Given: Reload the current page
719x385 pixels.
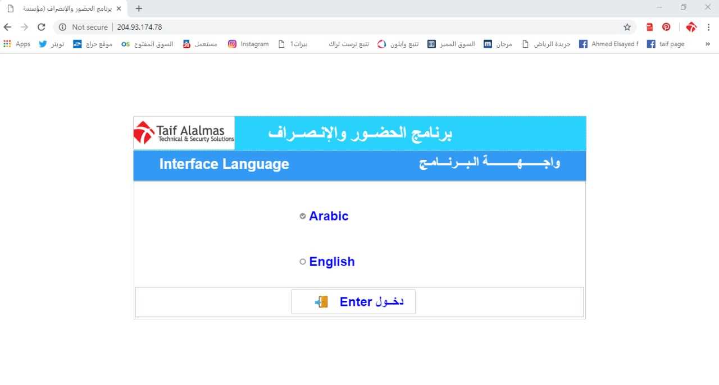Looking at the screenshot, I should point(41,27).
